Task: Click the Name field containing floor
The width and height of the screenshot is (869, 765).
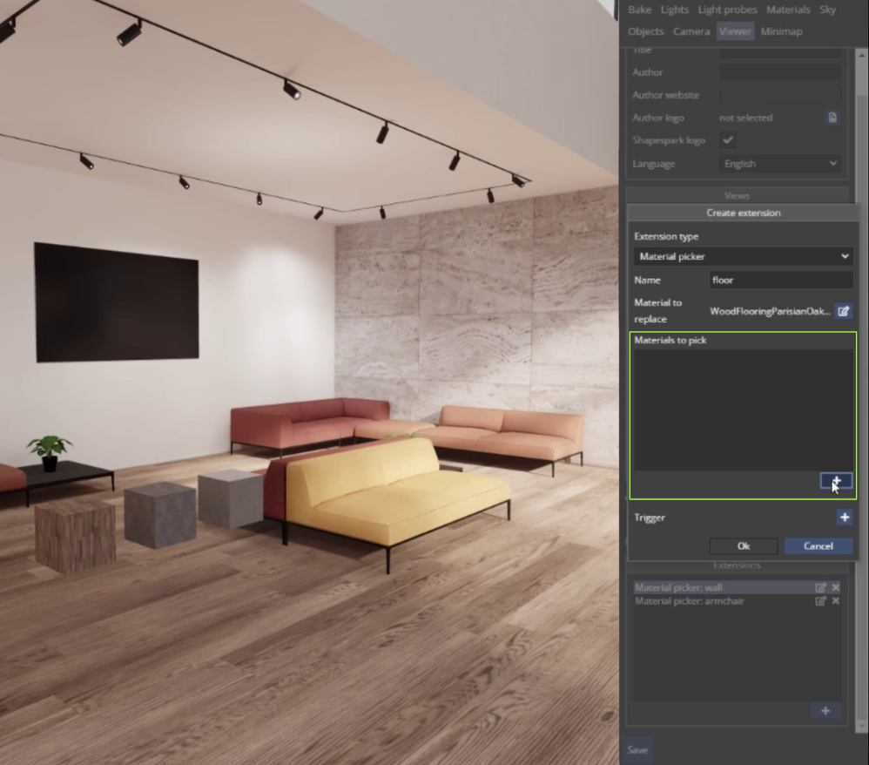Action: click(x=779, y=280)
